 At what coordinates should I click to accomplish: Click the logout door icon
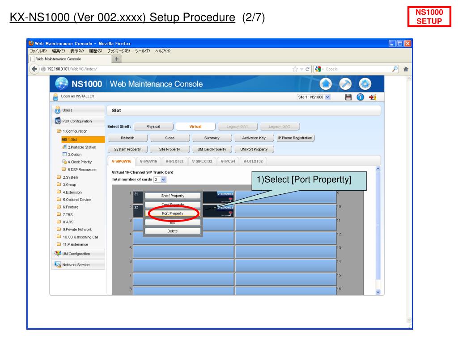[x=373, y=97]
